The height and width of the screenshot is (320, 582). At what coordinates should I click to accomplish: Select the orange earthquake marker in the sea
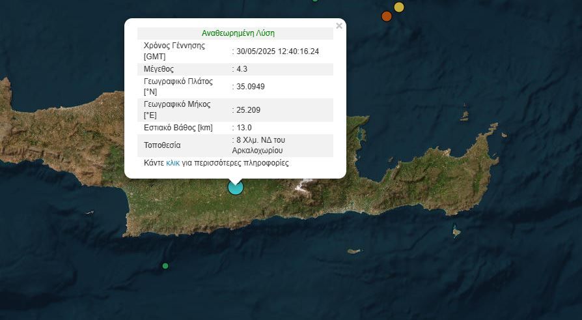coord(386,16)
